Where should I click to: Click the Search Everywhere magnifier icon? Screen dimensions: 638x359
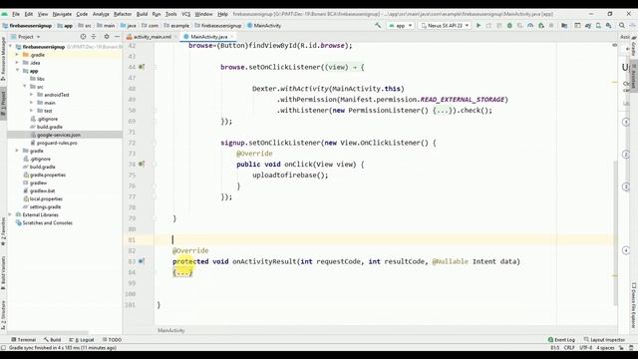[x=622, y=25]
